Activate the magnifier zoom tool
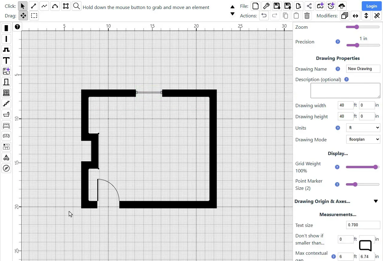This screenshot has height=261, width=383. pos(77,6)
